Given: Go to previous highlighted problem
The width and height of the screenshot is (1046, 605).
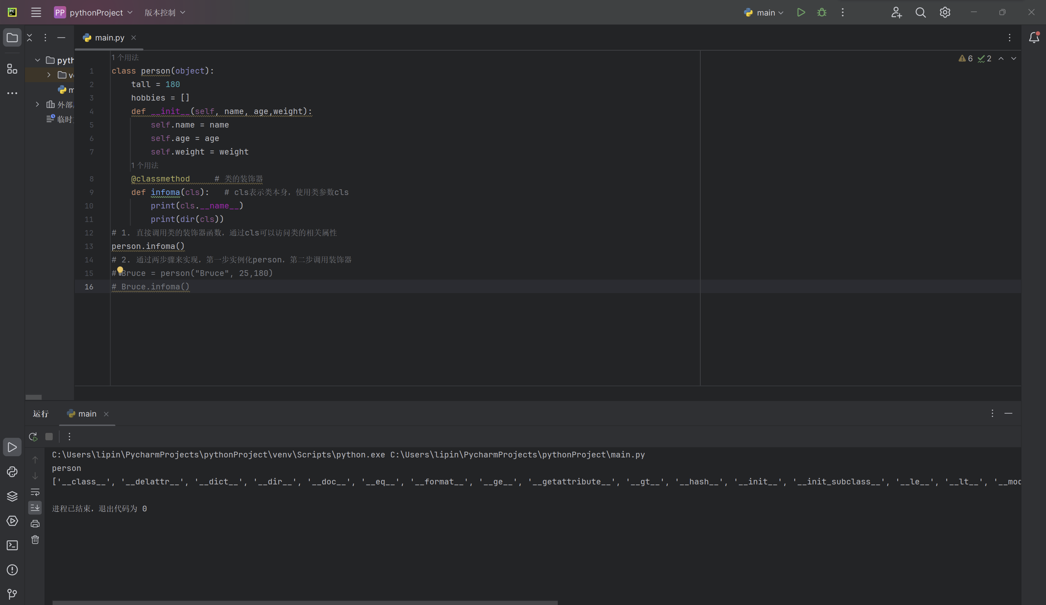Looking at the screenshot, I should point(1001,58).
